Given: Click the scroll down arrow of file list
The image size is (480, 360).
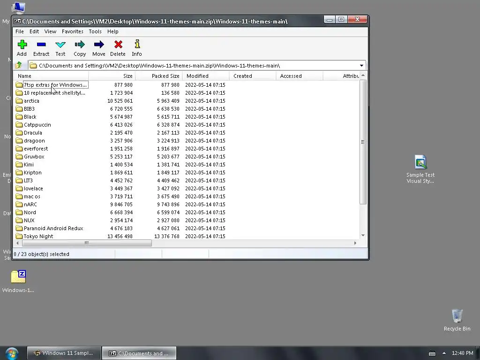Looking at the screenshot, I should click(x=363, y=235).
